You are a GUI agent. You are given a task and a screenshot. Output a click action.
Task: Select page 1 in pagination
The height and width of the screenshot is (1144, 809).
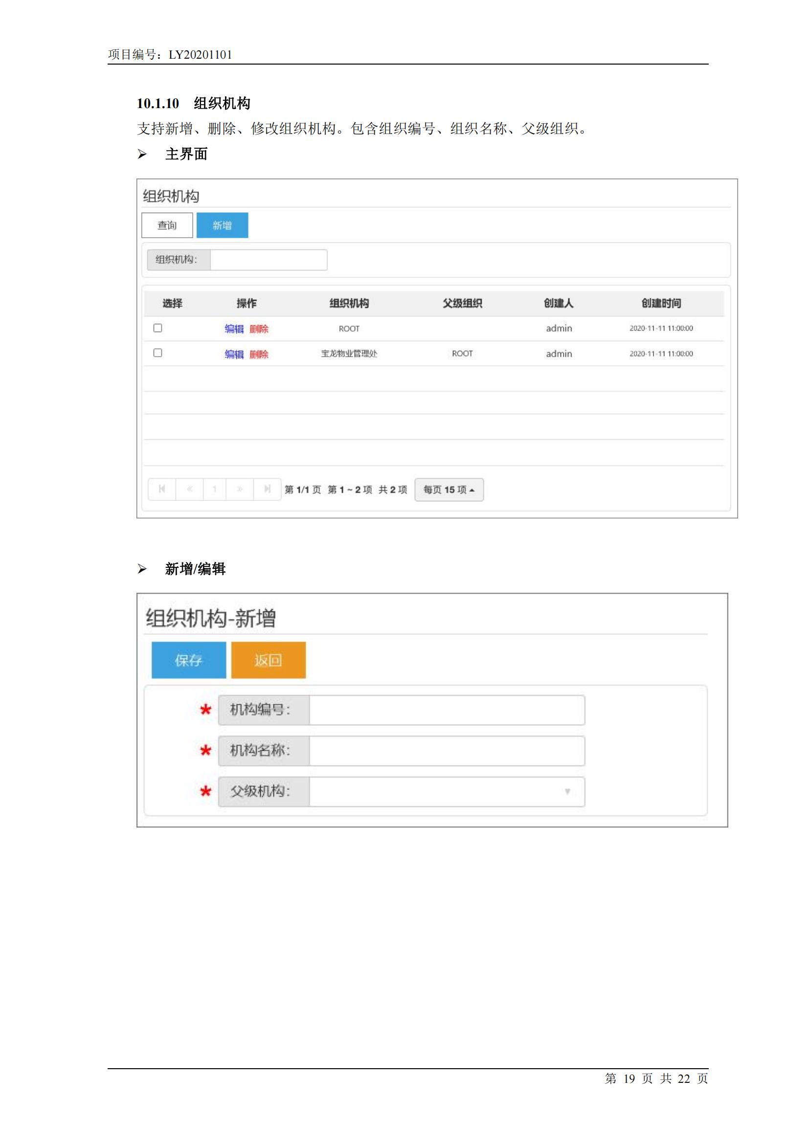click(215, 489)
